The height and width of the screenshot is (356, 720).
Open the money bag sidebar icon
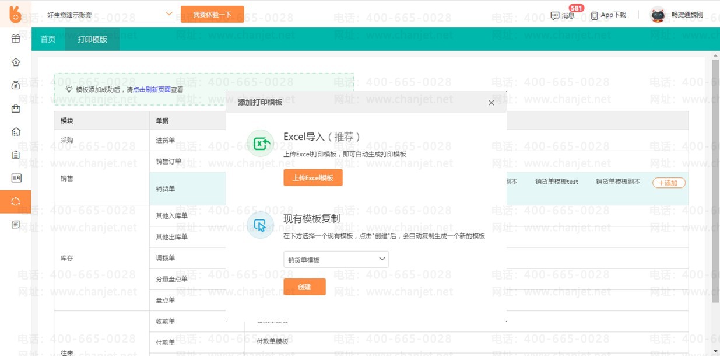point(16,85)
